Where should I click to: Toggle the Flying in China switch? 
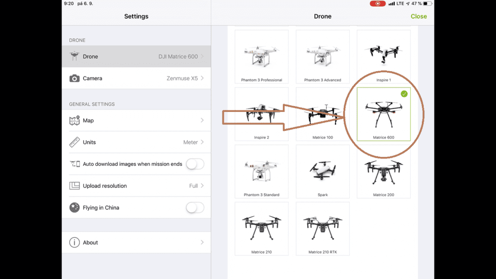coord(195,207)
